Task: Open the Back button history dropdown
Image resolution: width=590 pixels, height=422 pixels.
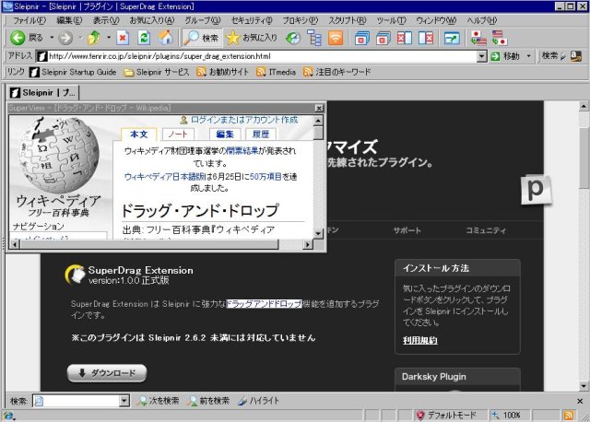Action: [52, 38]
